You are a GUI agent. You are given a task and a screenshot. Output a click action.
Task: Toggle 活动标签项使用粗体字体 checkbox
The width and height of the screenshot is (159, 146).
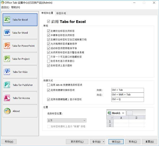48,48
